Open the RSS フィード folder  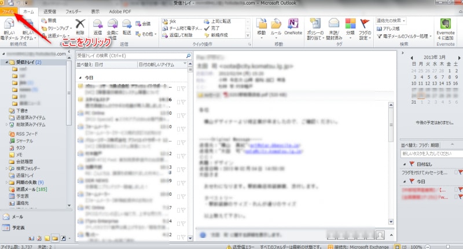[x=27, y=134]
